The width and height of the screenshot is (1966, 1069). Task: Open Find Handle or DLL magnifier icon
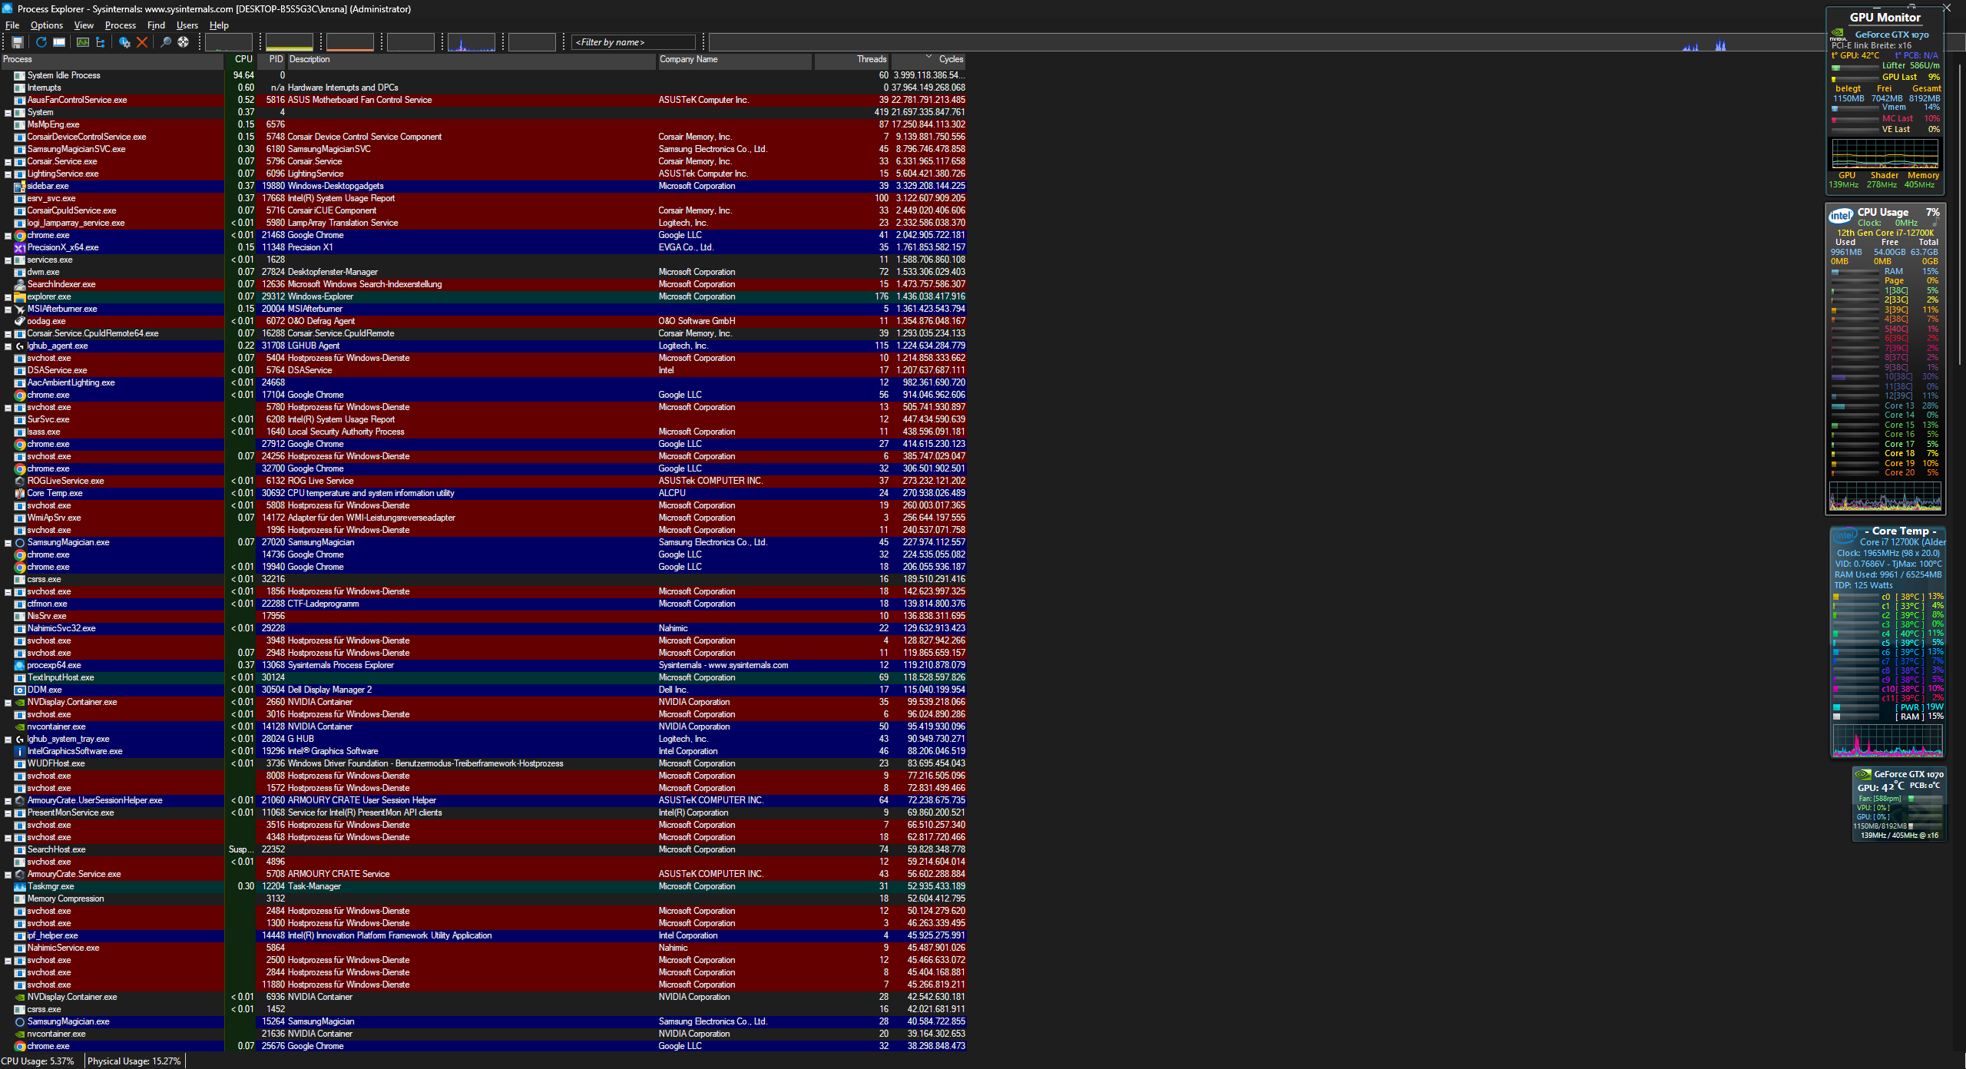(165, 42)
